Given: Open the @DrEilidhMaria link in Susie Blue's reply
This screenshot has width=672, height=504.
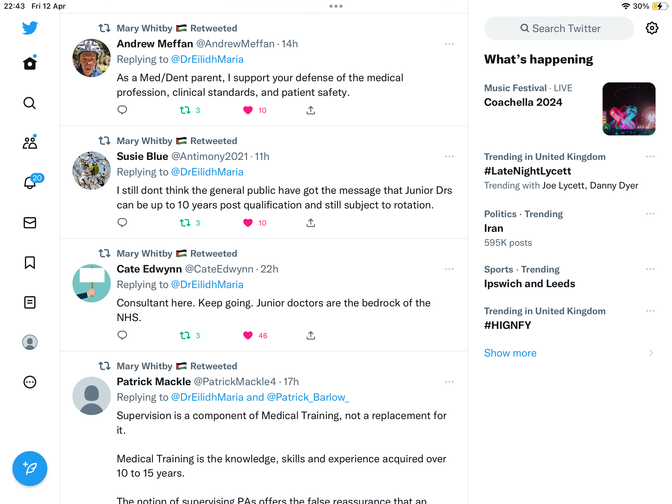Looking at the screenshot, I should 207,172.
